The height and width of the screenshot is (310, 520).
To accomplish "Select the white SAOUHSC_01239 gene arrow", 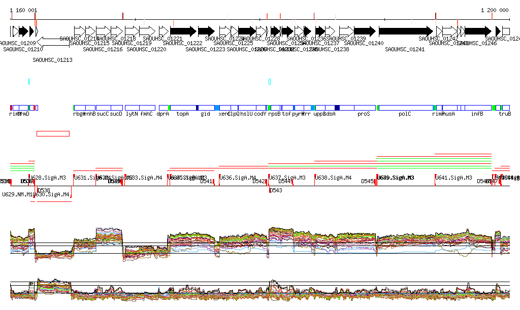I will (346, 30).
